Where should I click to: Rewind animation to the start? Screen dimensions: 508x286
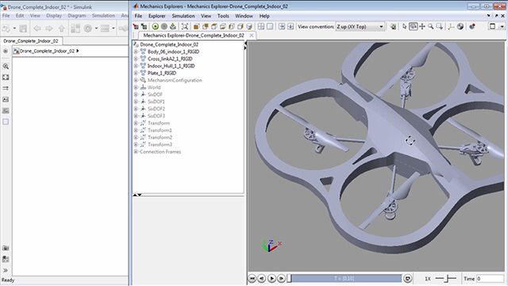click(x=252, y=279)
